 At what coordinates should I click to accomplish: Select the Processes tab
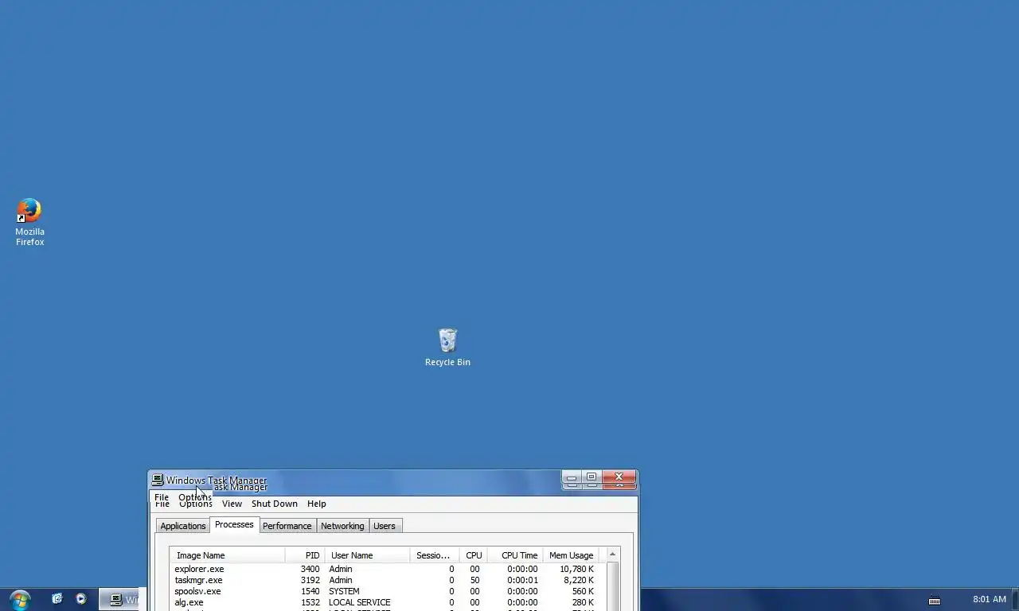234,524
